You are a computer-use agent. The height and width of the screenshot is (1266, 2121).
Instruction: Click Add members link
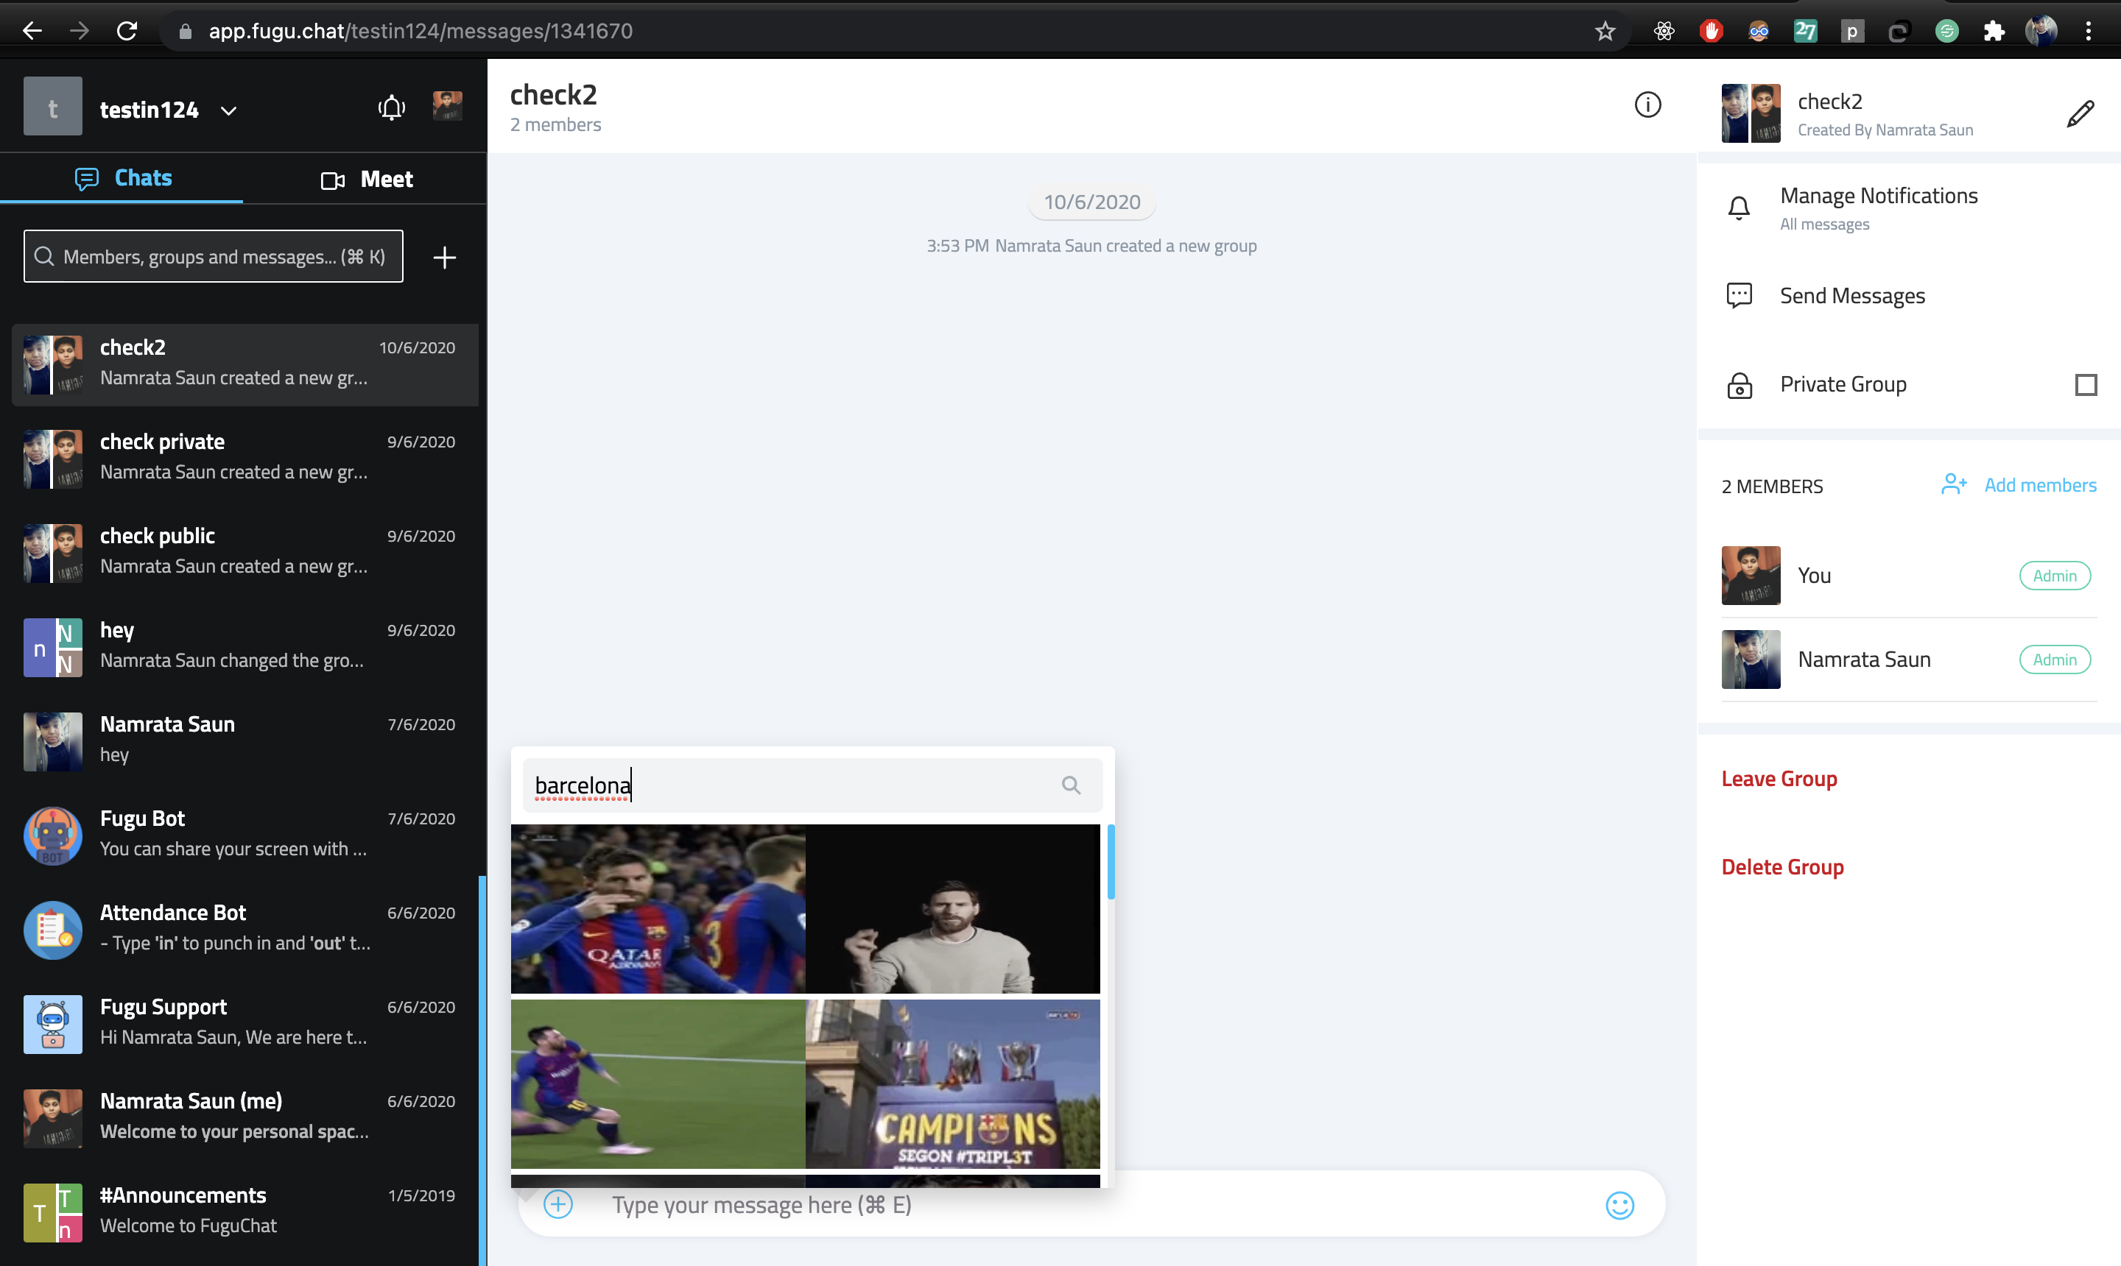pos(2039,484)
